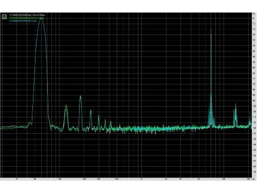Click the 5K label on frequency axis
This screenshot has width=257, height=193.
coord(198,179)
